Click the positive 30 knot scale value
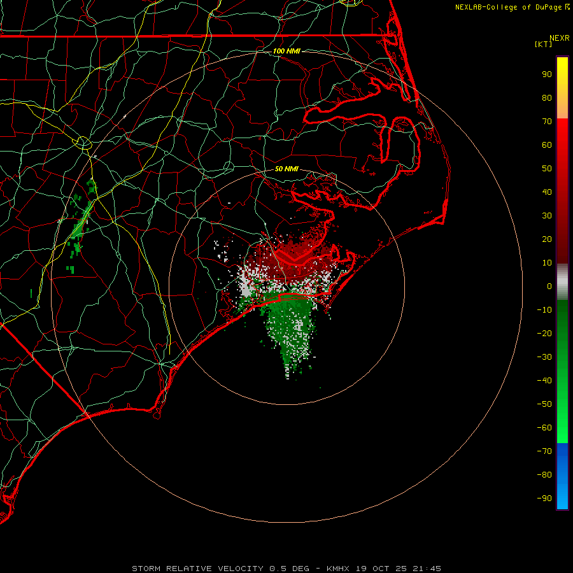 (547, 216)
